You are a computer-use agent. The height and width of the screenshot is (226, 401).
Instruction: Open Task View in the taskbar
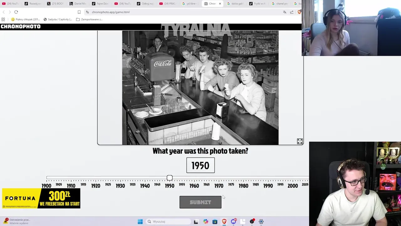(196, 222)
